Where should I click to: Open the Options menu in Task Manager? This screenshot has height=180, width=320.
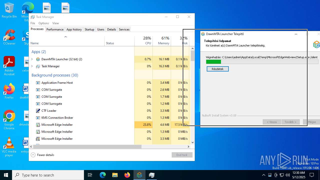(44, 23)
